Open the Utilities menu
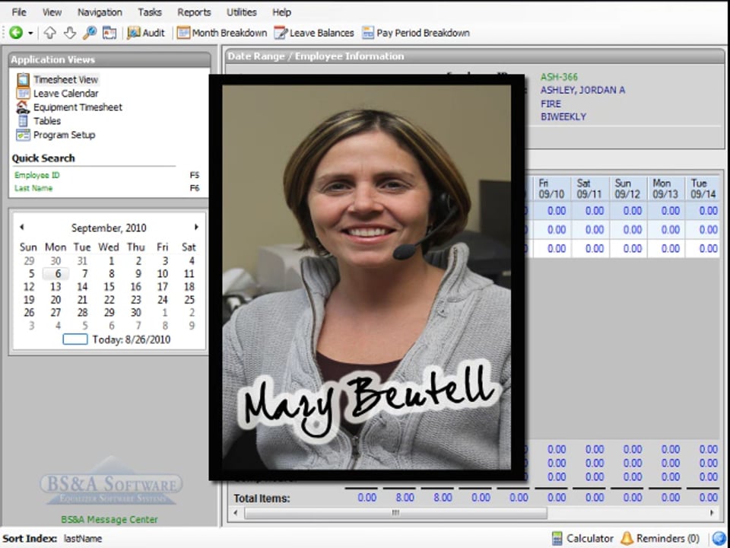 241,12
